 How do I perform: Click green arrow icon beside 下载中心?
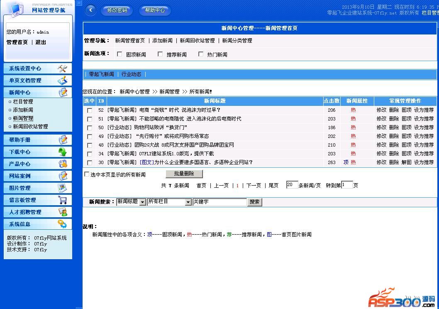coord(63,152)
